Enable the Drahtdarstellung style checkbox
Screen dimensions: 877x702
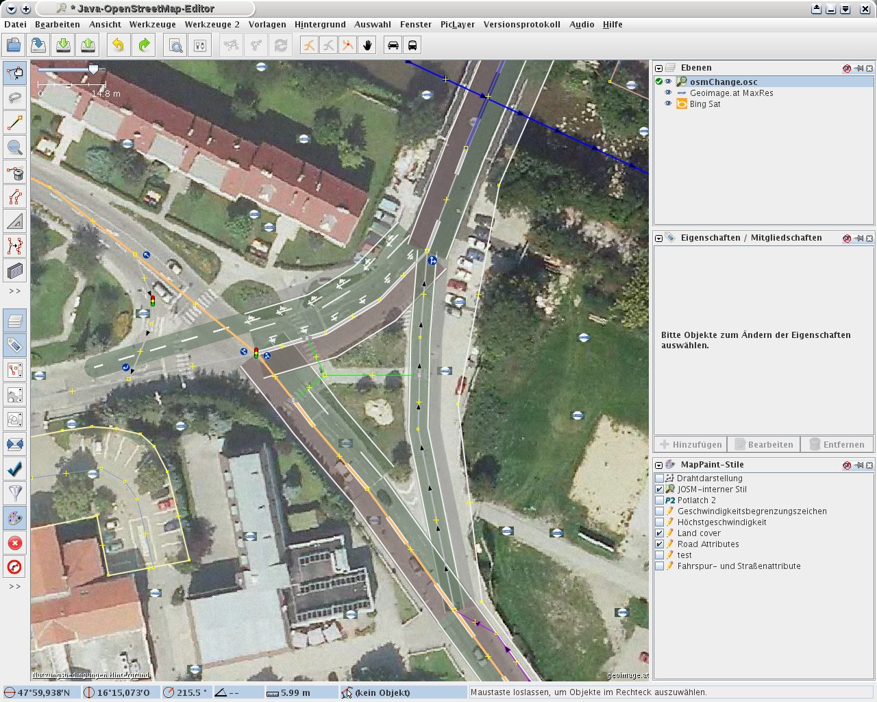660,479
